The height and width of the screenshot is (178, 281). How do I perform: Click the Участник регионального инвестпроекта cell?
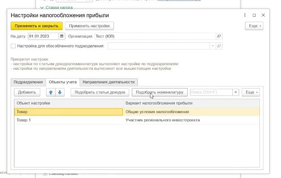point(191,120)
